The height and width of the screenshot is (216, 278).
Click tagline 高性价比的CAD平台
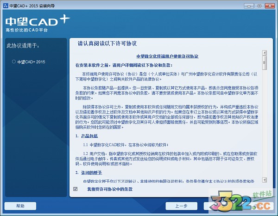pos(26,30)
